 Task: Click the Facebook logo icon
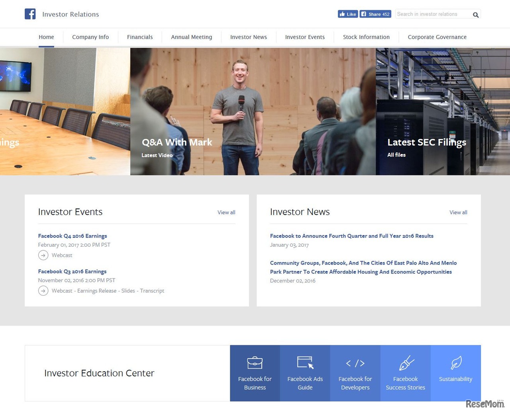tap(30, 14)
